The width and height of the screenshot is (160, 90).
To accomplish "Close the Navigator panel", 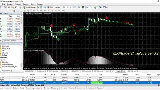I will 22,44.
